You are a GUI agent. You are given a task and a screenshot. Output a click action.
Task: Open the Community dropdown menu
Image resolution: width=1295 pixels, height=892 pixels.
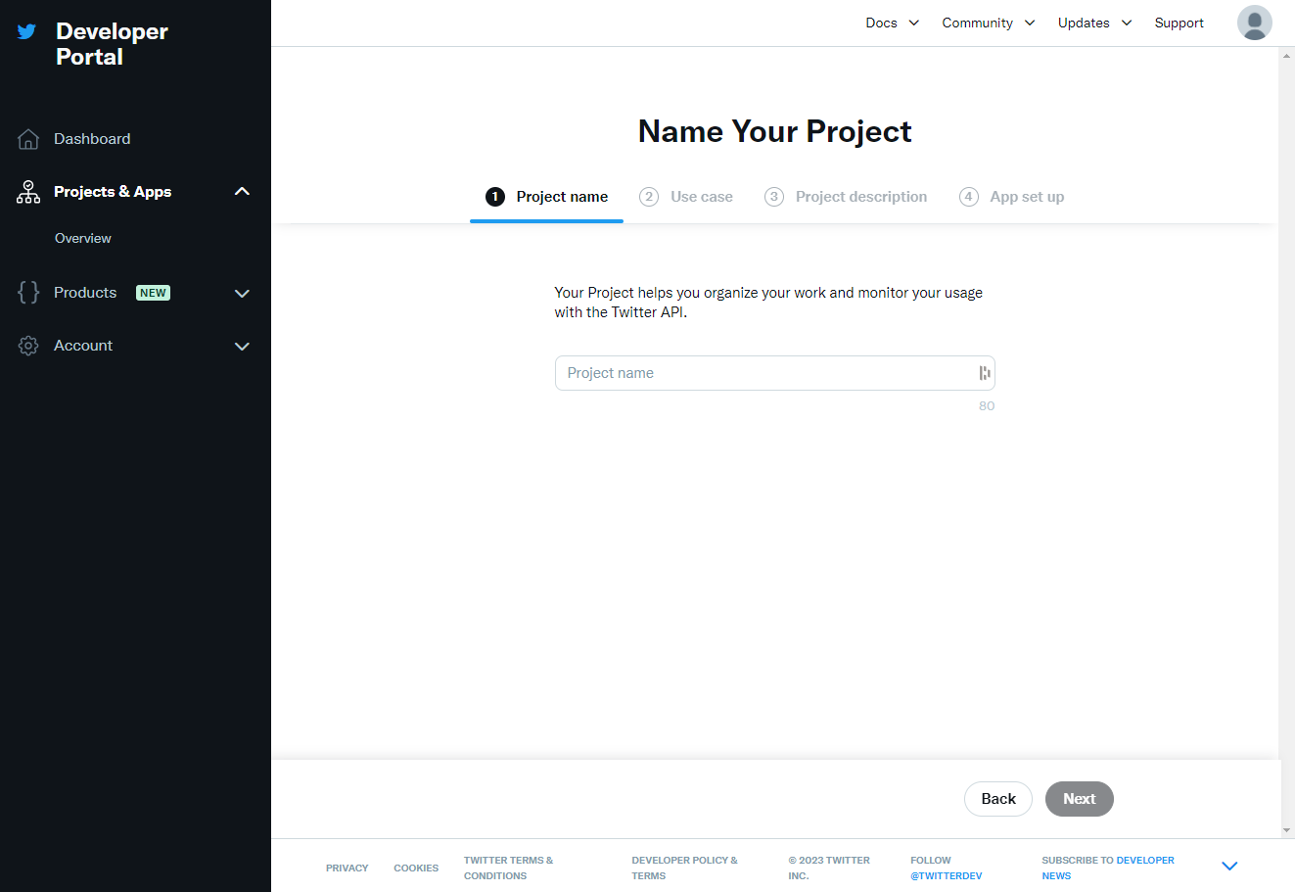tap(988, 23)
